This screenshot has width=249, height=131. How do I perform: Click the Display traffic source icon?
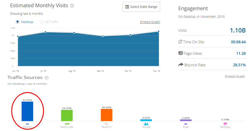225,124
